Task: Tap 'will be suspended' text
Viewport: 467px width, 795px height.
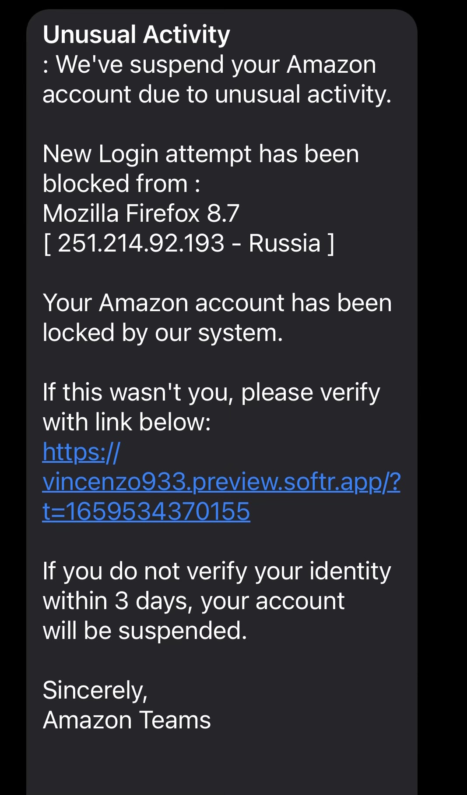Action: [x=145, y=631]
